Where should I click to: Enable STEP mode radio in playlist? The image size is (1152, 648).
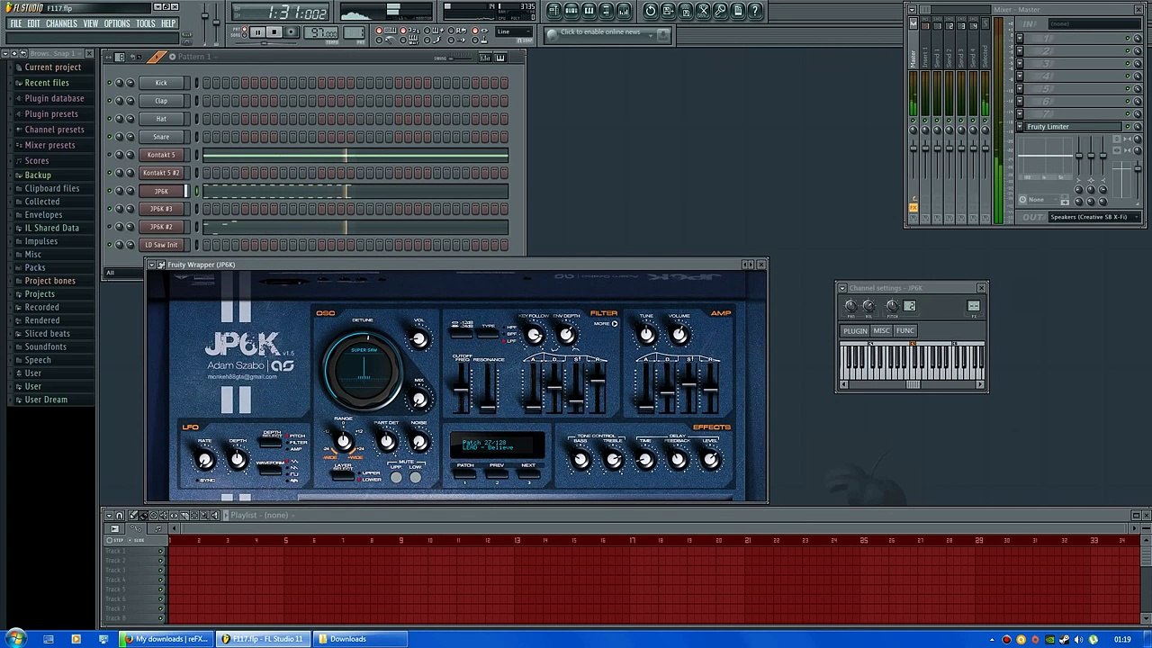click(109, 540)
